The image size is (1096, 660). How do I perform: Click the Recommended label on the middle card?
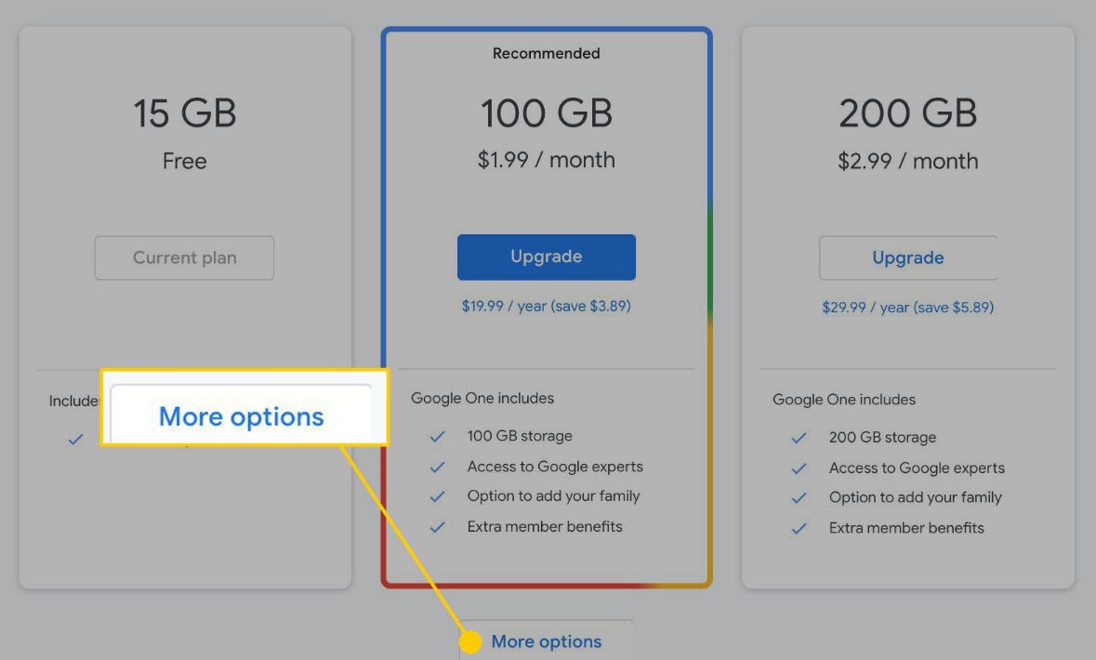click(x=547, y=54)
